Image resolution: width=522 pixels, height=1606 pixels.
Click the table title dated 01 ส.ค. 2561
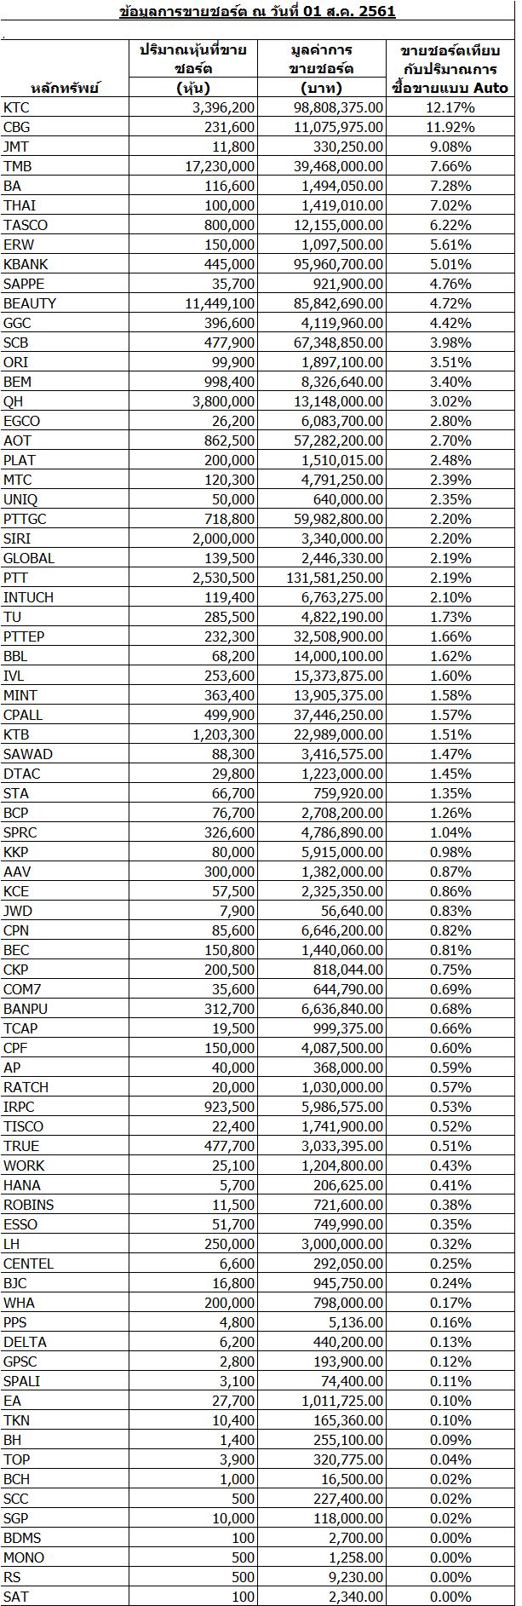256,12
